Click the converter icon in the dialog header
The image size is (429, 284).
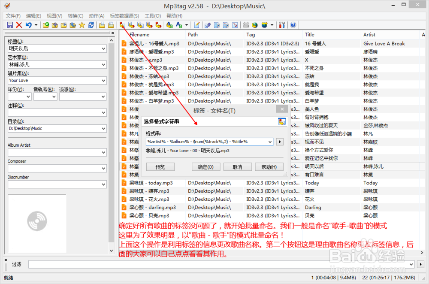(x=282, y=121)
